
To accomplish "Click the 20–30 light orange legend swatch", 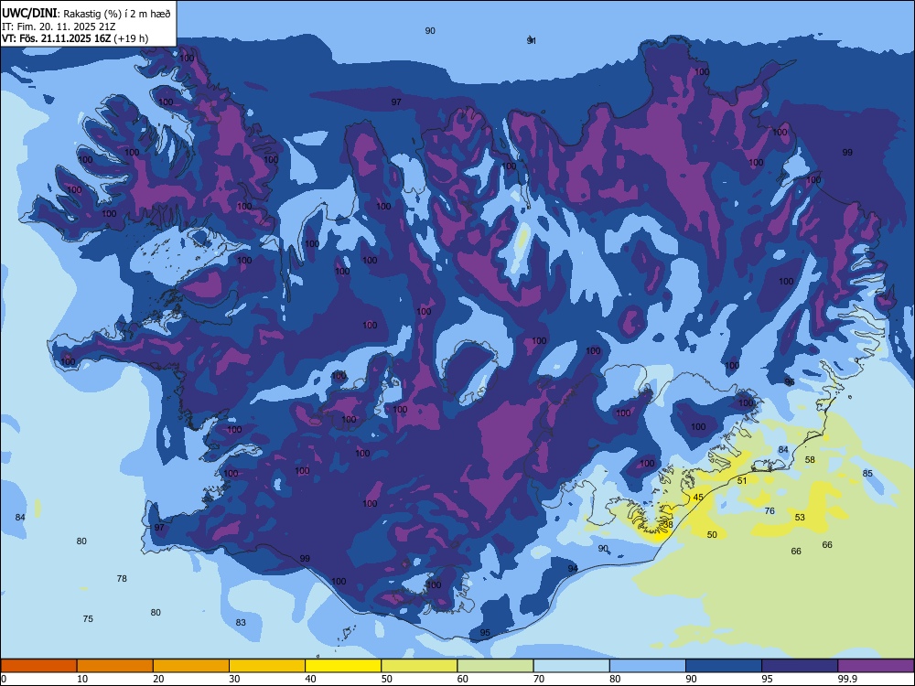I will [x=191, y=666].
